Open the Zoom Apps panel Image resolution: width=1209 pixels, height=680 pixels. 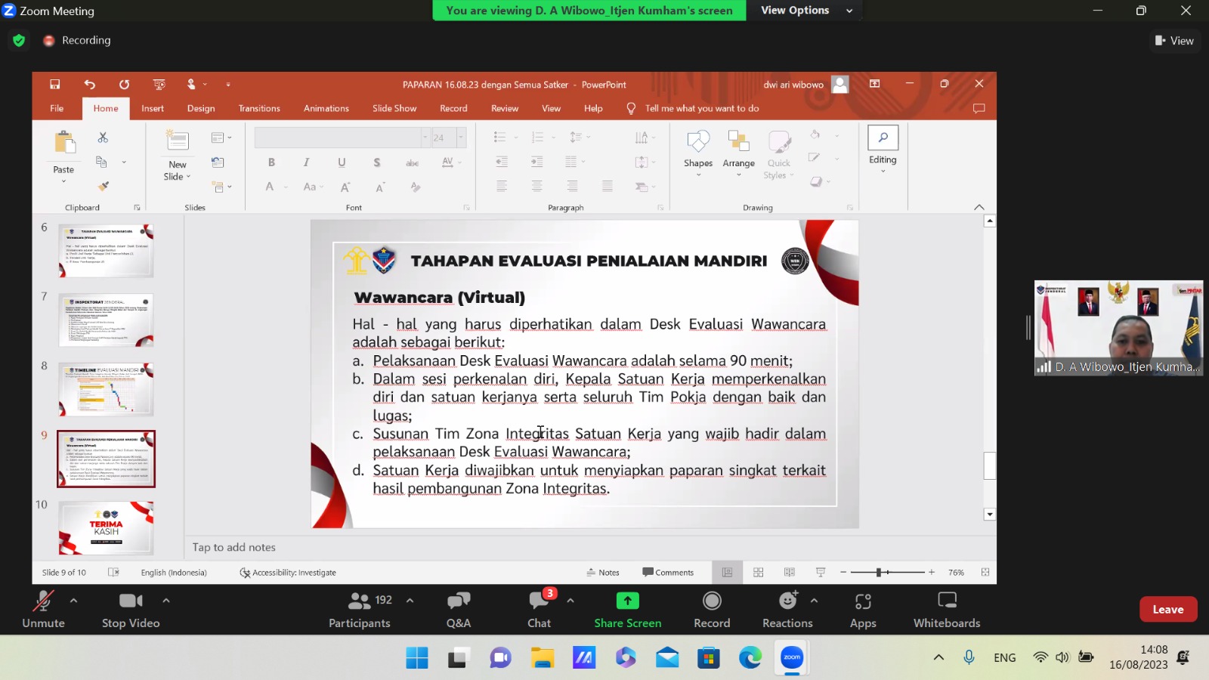pos(863,609)
